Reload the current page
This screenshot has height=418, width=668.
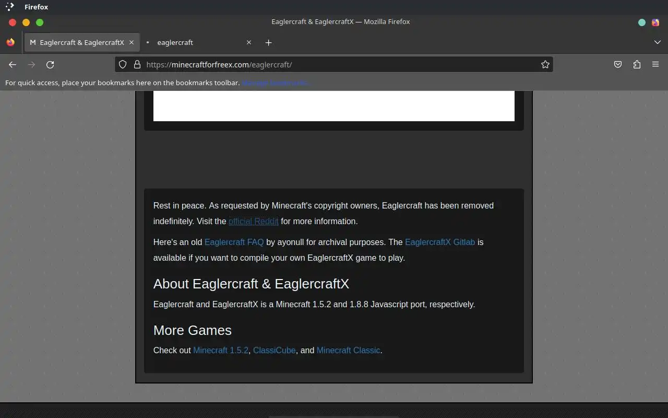[x=50, y=64]
